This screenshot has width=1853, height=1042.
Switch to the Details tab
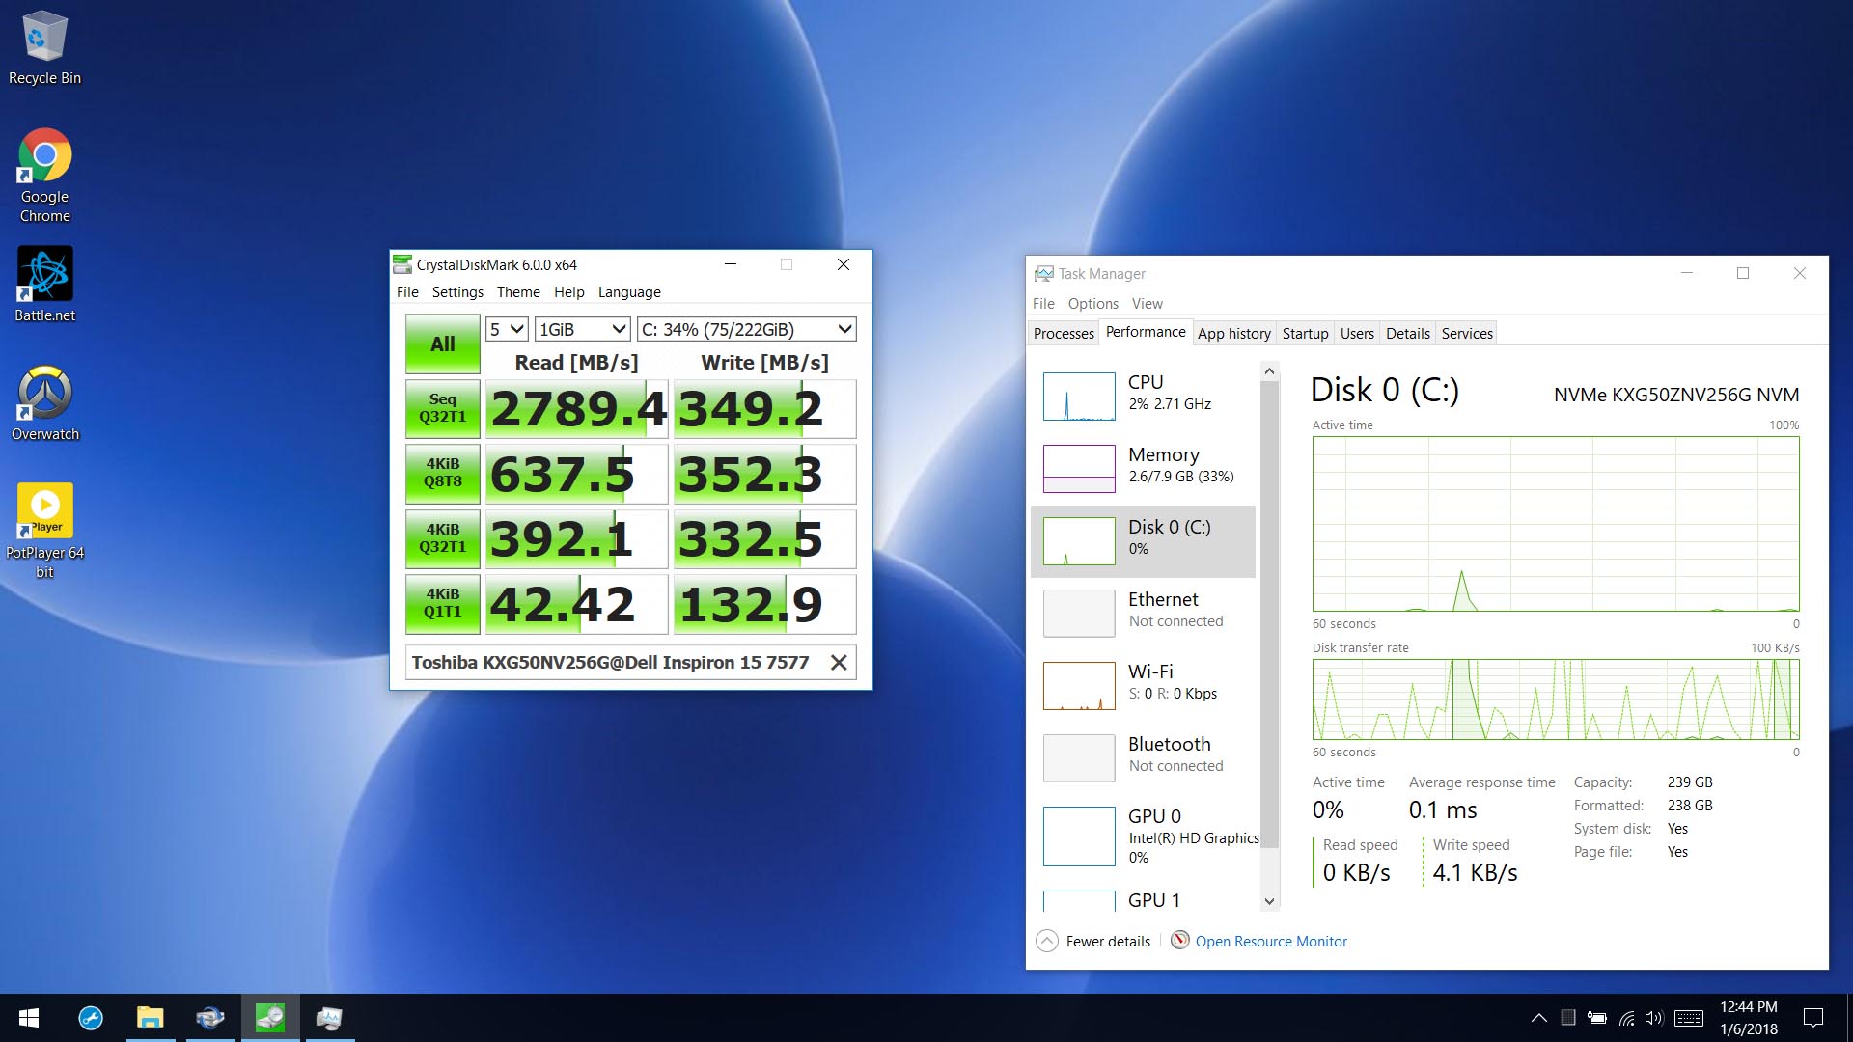[x=1408, y=334]
